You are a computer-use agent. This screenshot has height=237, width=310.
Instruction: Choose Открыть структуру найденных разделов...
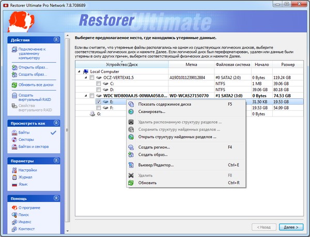pyautogui.click(x=186, y=137)
